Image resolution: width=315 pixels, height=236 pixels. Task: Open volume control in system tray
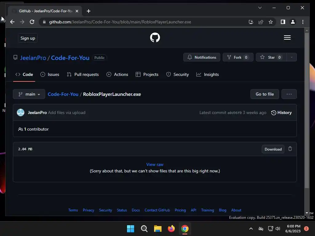[x=278, y=229]
